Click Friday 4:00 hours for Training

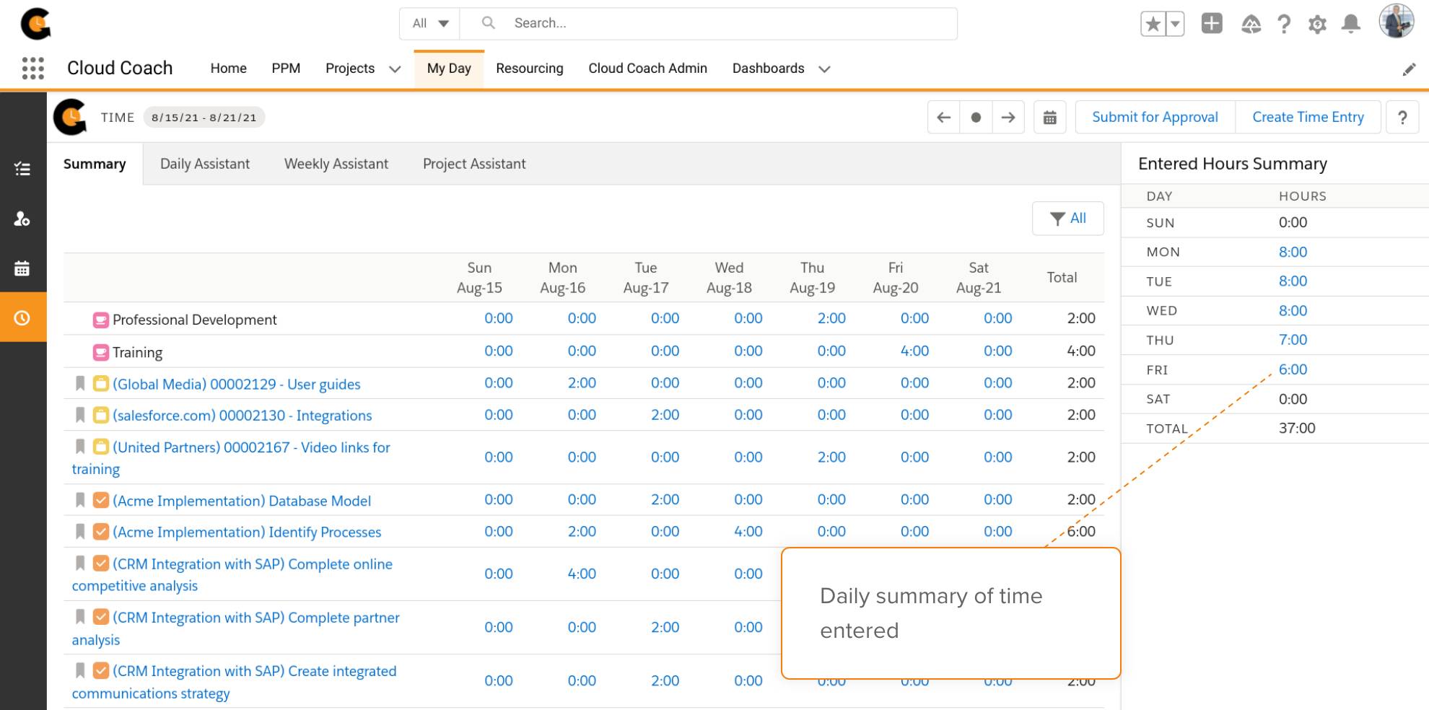[x=914, y=351]
